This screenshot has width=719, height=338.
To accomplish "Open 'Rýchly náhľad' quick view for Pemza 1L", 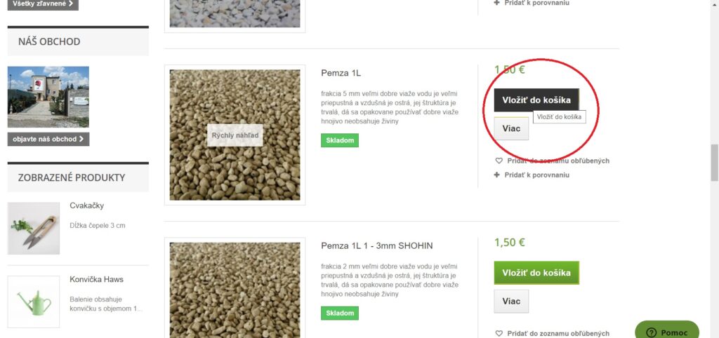I will pyautogui.click(x=235, y=135).
